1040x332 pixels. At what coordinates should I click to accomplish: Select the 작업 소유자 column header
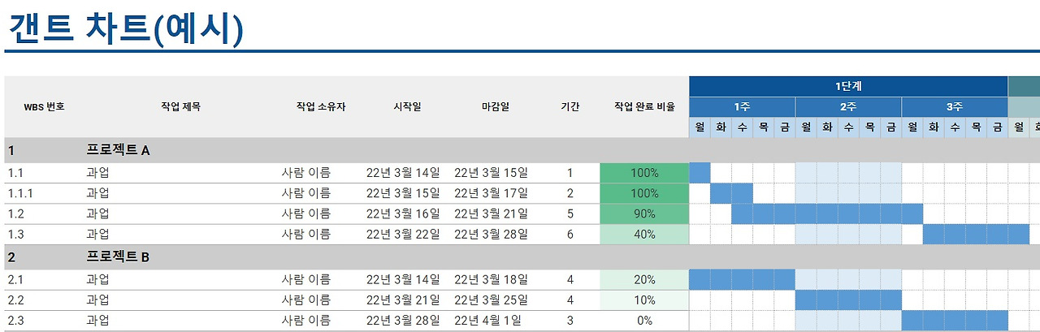pos(321,106)
